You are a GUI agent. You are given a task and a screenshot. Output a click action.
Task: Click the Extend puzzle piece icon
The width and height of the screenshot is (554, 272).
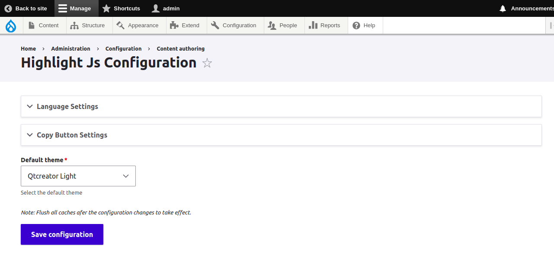[x=174, y=26]
